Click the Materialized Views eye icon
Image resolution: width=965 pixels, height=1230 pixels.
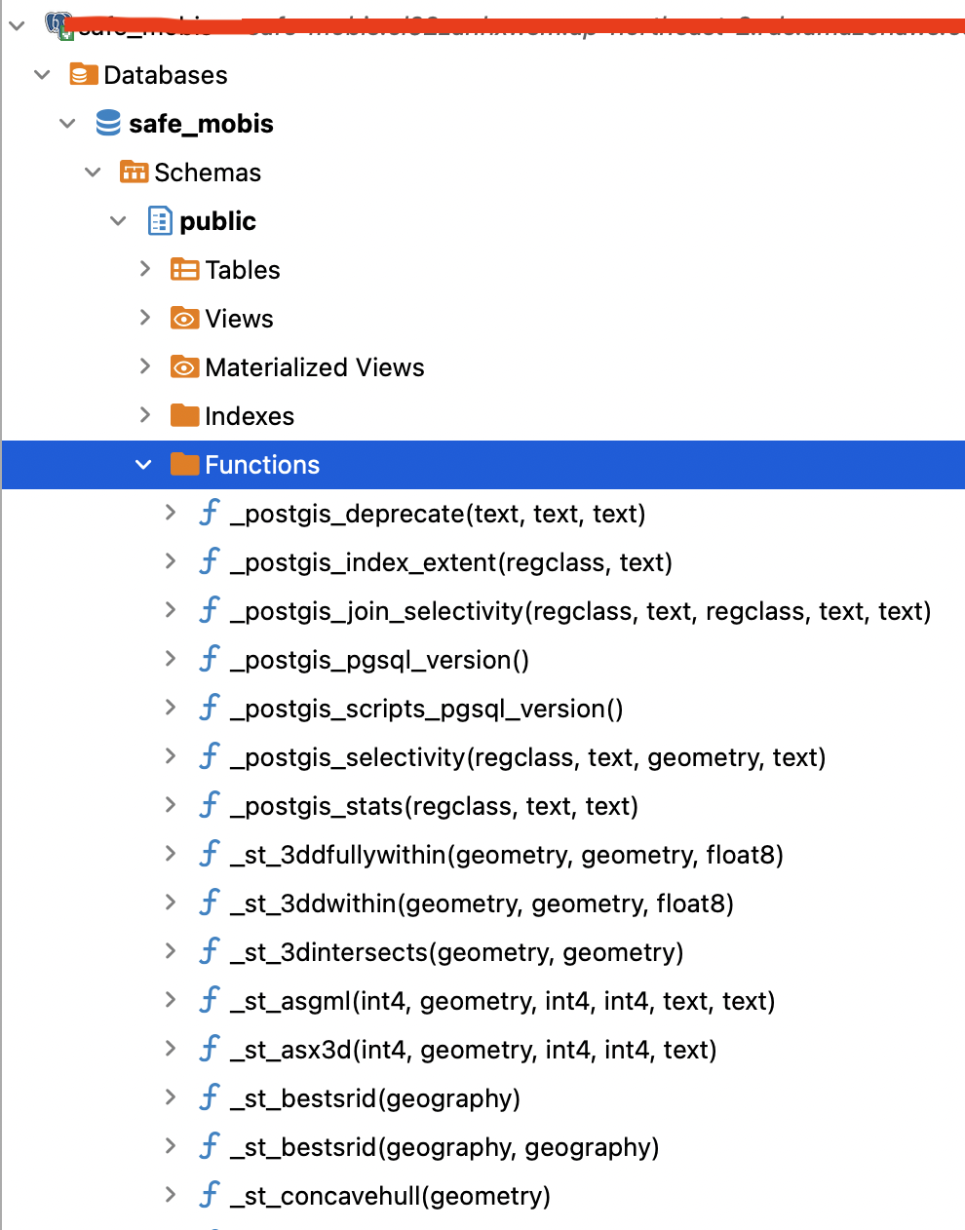pos(184,366)
